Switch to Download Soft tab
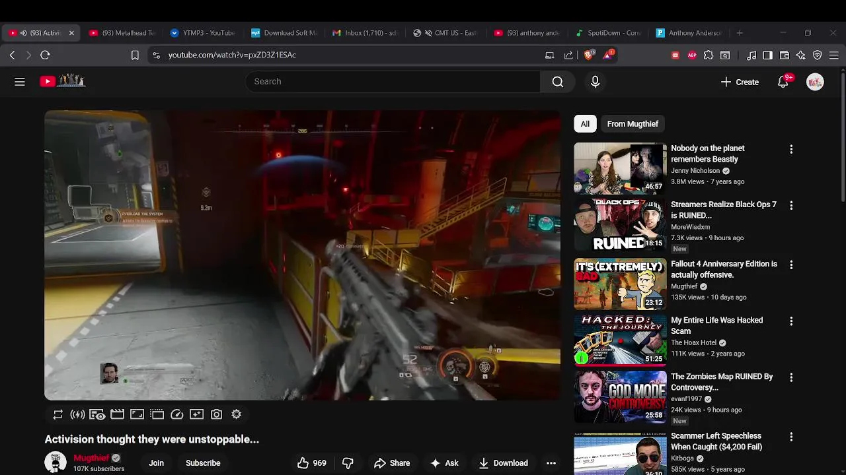The width and height of the screenshot is (846, 475). pos(284,33)
